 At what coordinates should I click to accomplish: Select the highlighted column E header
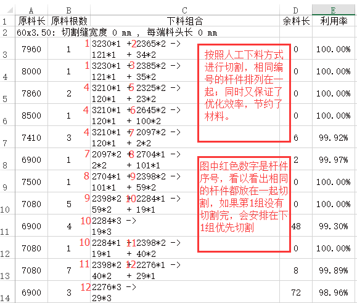coord(333,10)
